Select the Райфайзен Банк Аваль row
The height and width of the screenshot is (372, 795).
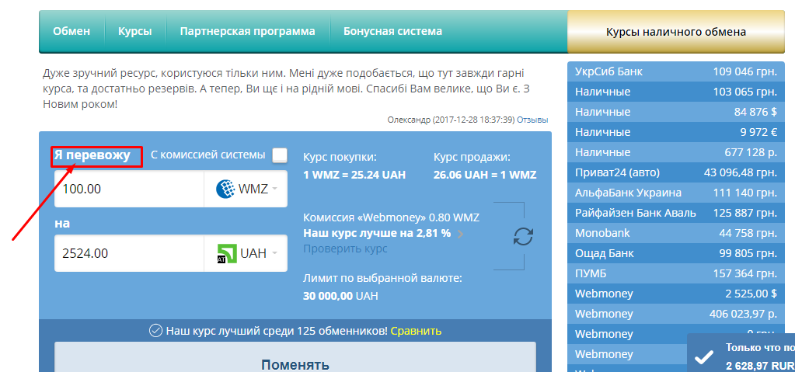[x=676, y=213]
